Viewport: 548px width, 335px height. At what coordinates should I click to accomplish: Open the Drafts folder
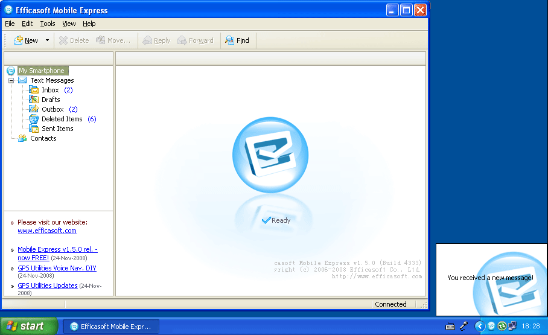(x=51, y=100)
